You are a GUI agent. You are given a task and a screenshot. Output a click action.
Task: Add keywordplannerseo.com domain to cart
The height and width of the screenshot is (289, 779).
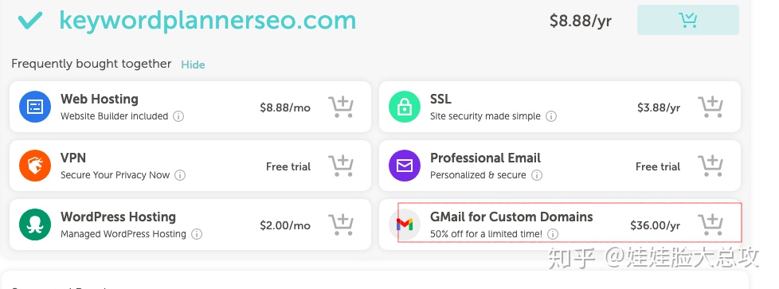pyautogui.click(x=688, y=21)
